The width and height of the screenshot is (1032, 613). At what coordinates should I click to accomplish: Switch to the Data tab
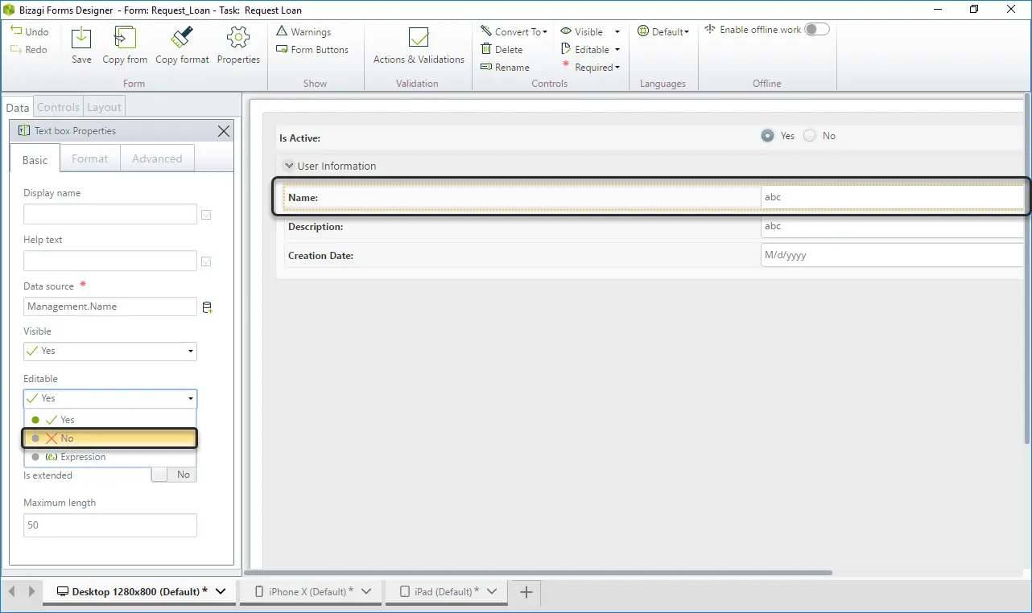click(x=17, y=107)
